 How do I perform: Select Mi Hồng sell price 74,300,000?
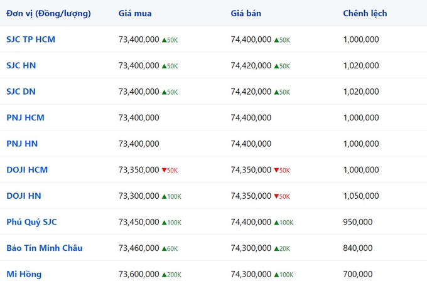[251, 274]
